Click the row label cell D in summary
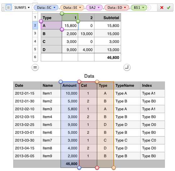 (x=51, y=49)
